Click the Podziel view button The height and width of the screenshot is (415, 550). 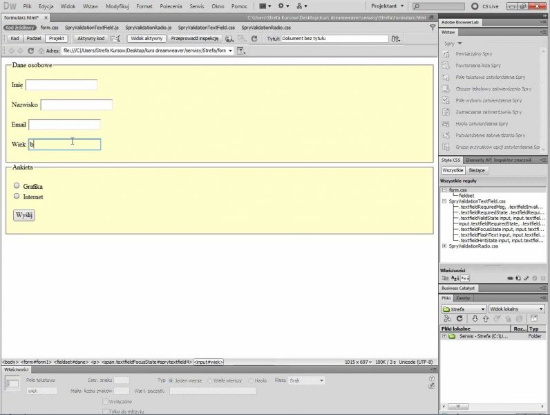[34, 39]
